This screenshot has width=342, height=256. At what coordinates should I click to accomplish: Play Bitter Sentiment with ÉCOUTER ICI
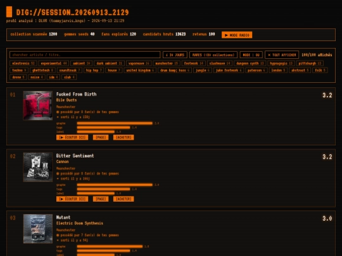tap(72, 199)
